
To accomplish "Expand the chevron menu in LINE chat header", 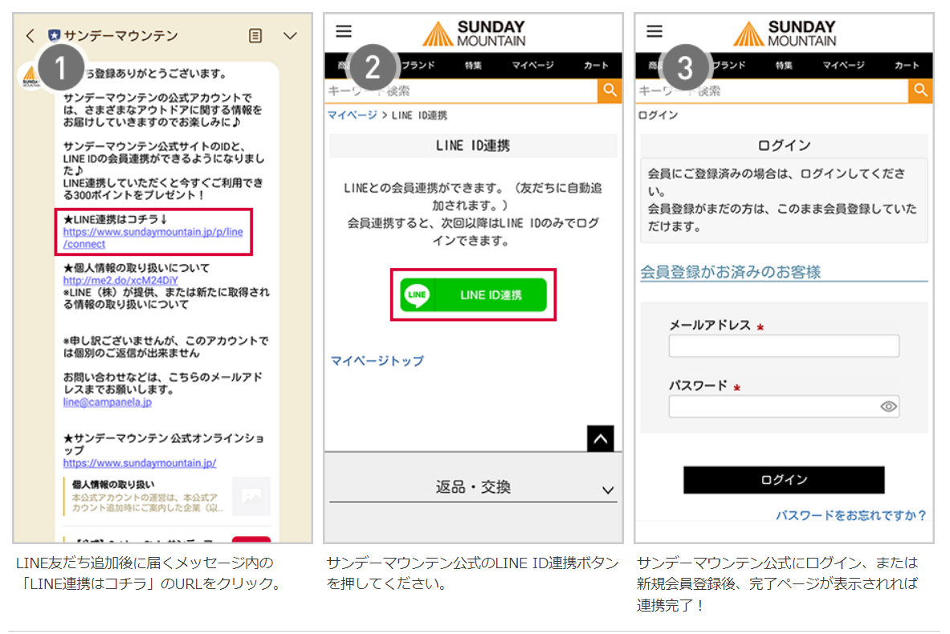I will pos(291,36).
